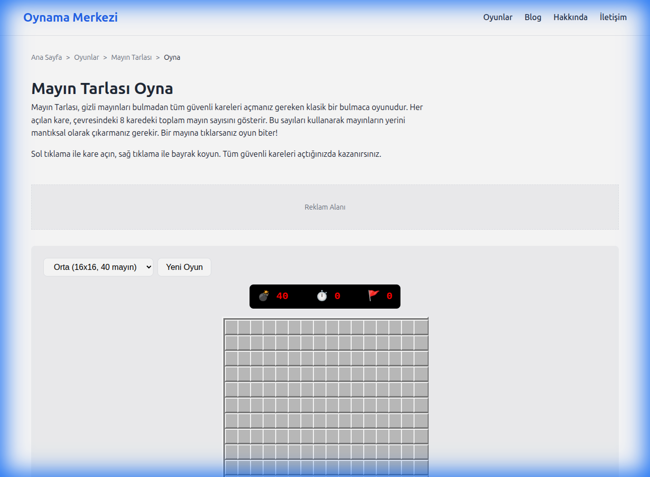Click the stopwatch timer icon

(322, 296)
